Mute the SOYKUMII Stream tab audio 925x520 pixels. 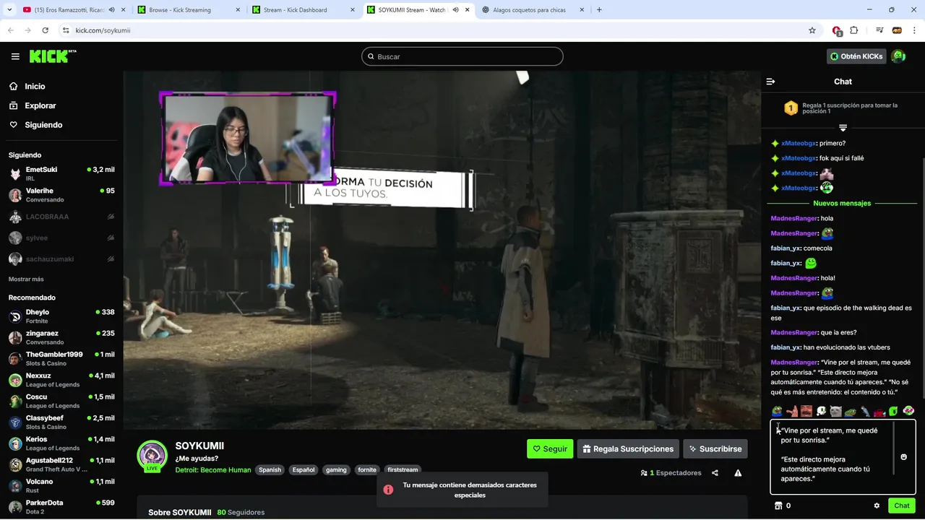(x=455, y=10)
